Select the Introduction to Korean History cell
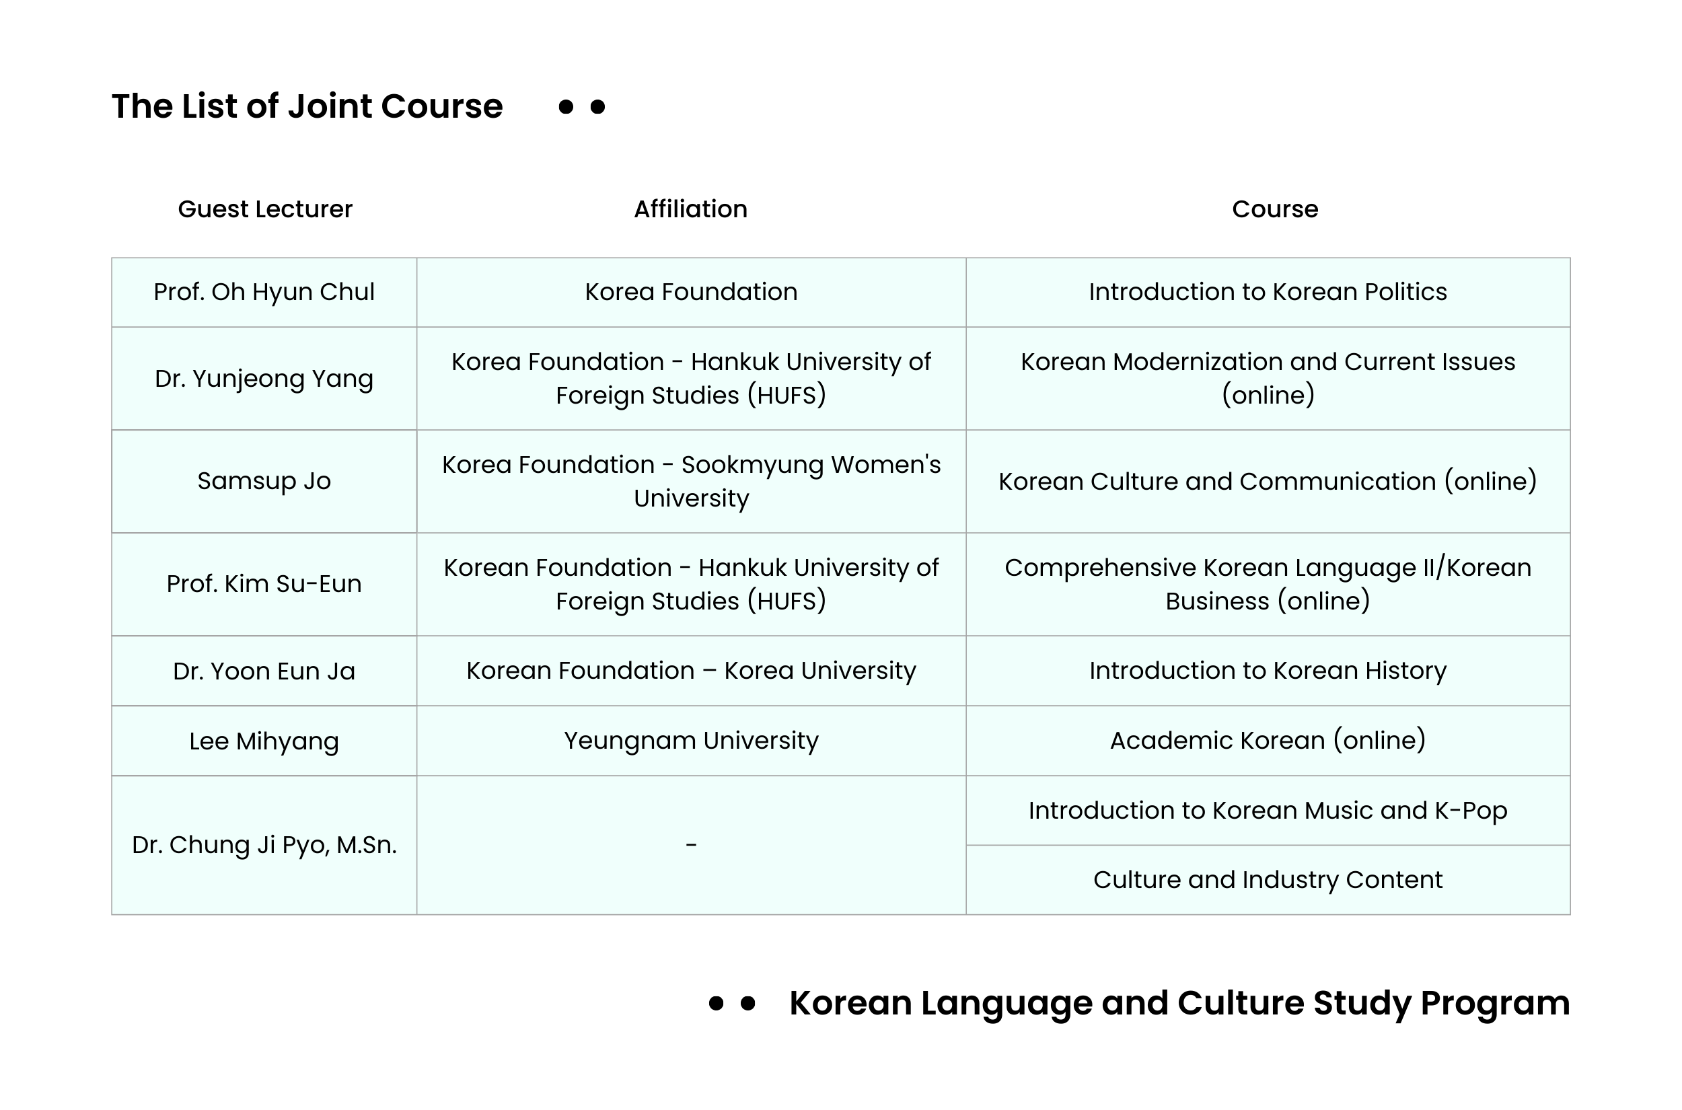 coord(1268,671)
